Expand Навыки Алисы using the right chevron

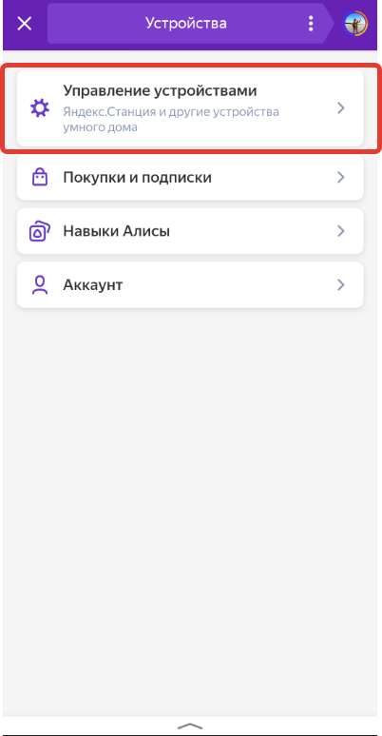pyautogui.click(x=341, y=231)
